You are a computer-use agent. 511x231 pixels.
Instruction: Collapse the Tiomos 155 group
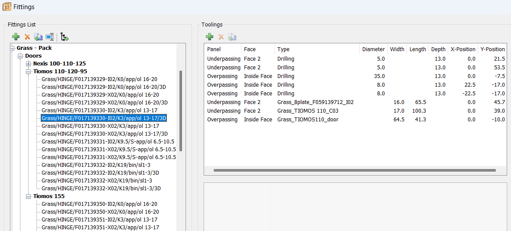click(x=28, y=196)
